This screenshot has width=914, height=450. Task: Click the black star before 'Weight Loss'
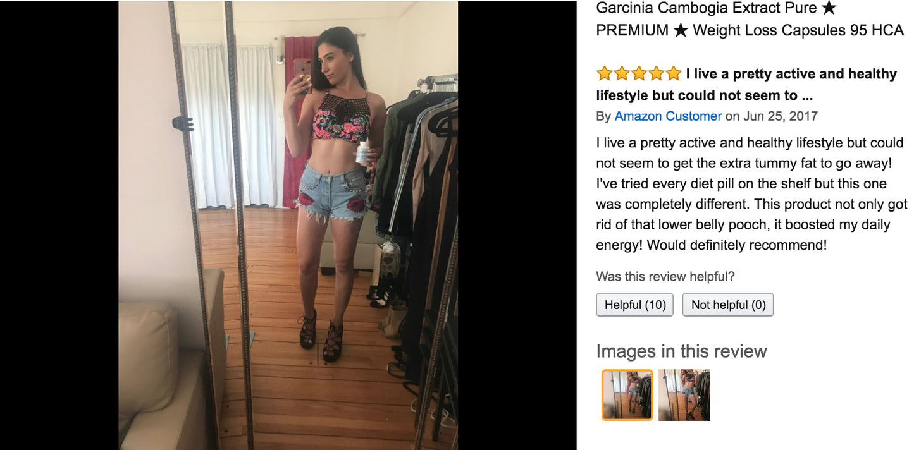pos(681,30)
